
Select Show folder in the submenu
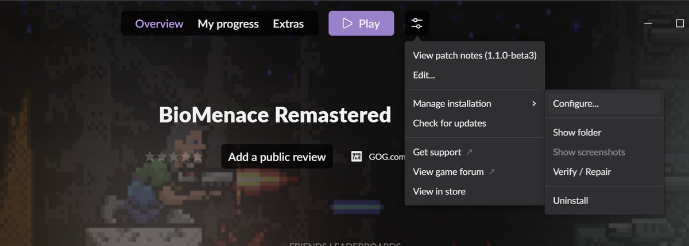coord(604,132)
